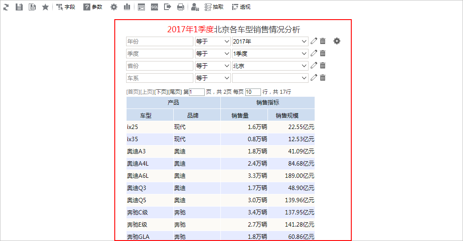Click the 透视 pivot button
Image resolution: width=463 pixels, height=241 pixels.
241,7
